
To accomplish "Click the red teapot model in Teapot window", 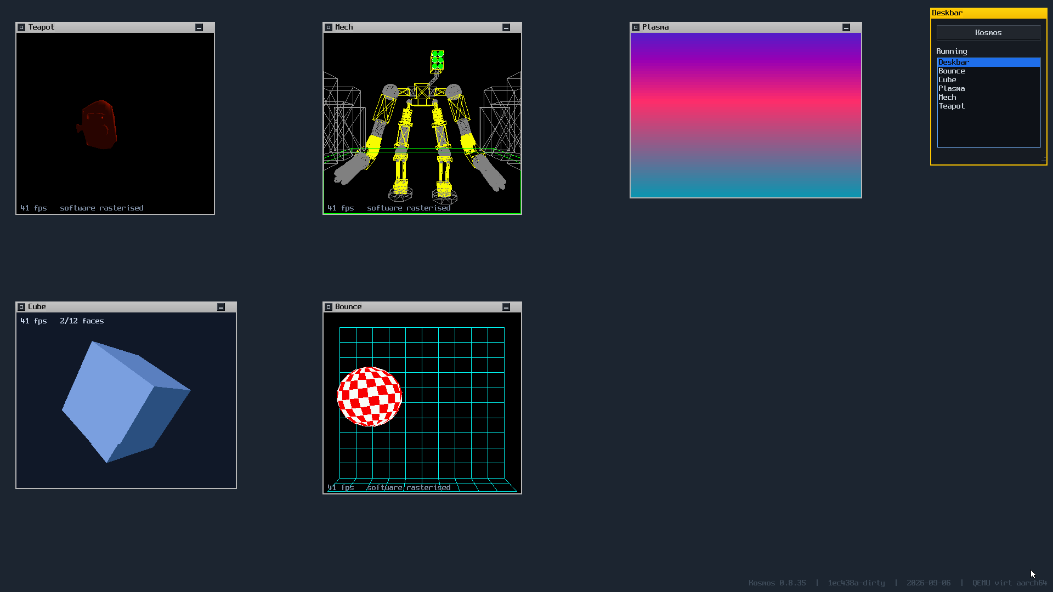I will (97, 125).
